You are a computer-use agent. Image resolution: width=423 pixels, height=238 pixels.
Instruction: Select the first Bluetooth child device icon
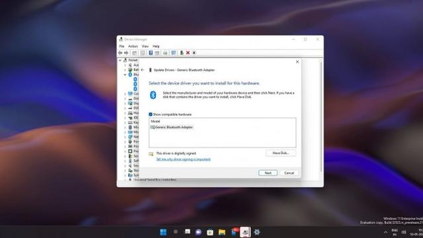coord(135,79)
